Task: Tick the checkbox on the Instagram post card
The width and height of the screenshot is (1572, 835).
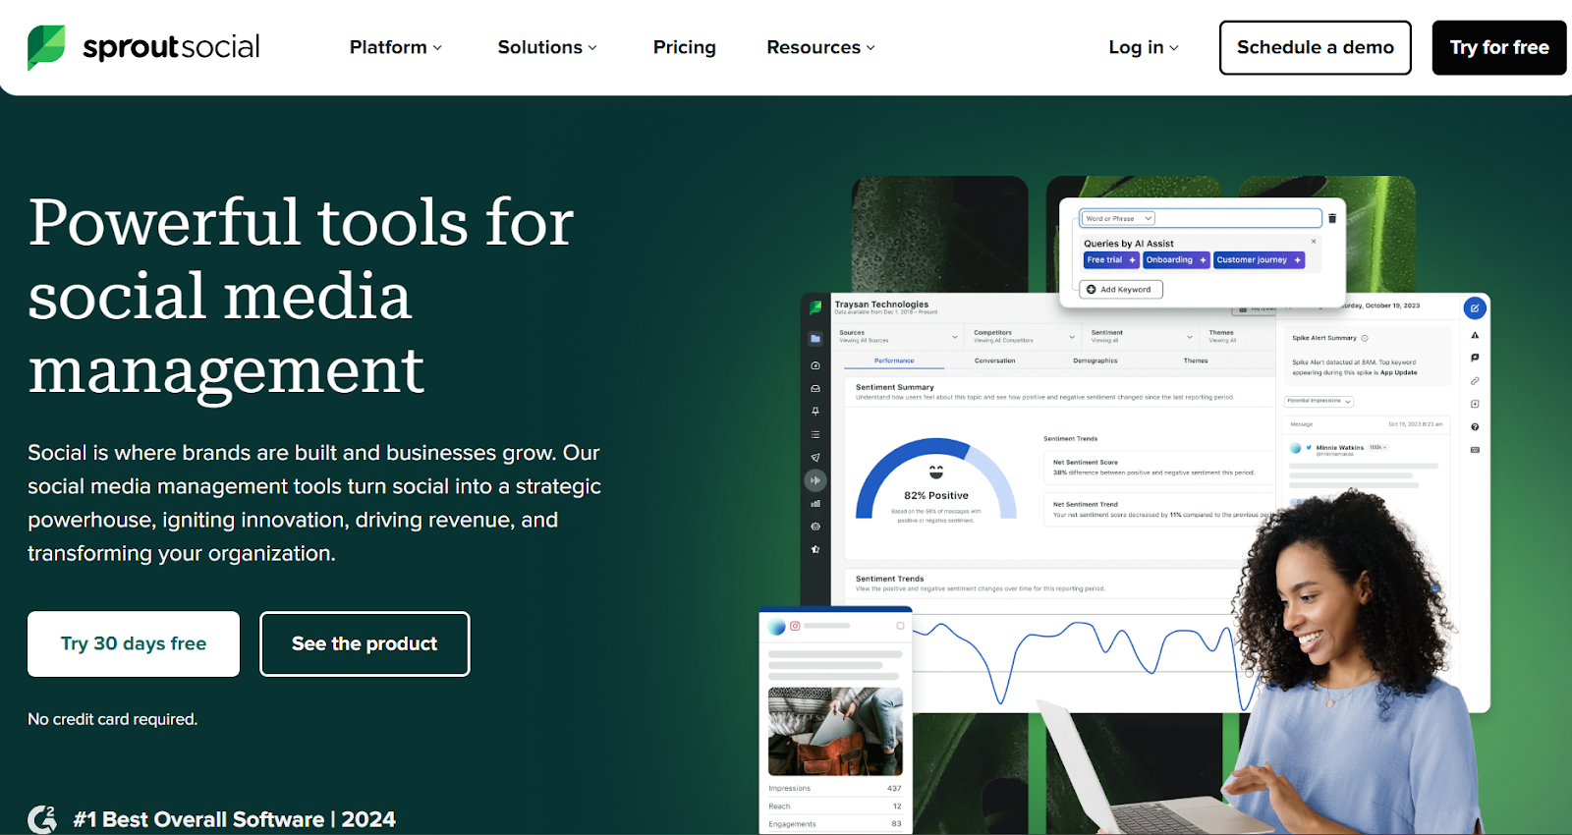Action: (900, 626)
